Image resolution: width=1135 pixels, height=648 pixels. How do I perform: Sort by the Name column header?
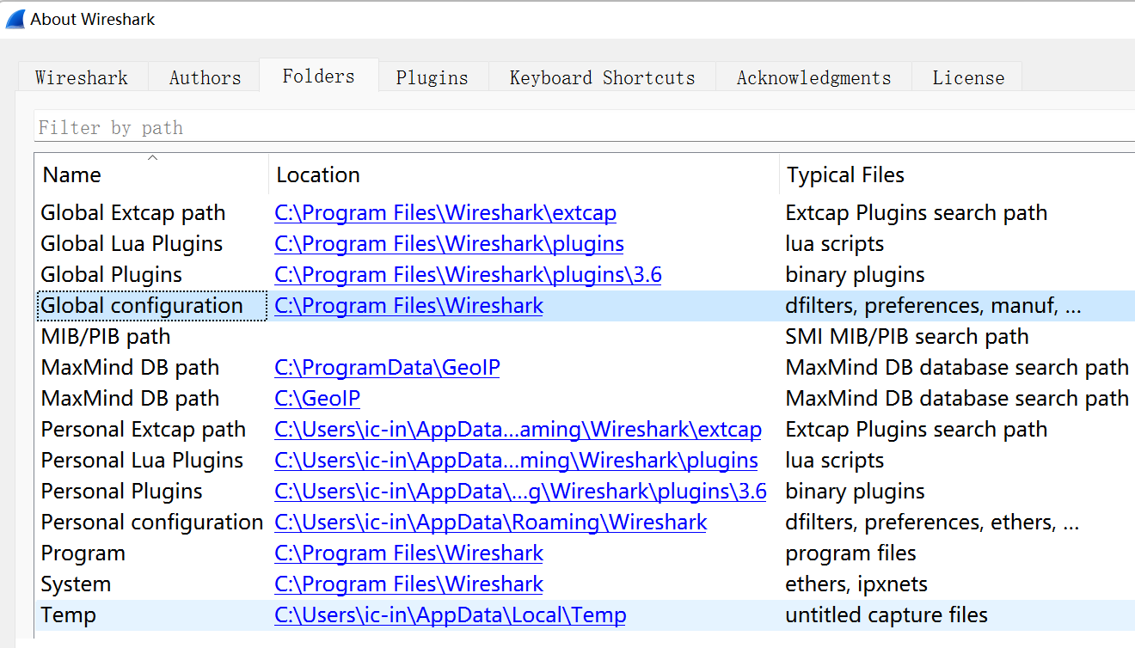pos(72,175)
